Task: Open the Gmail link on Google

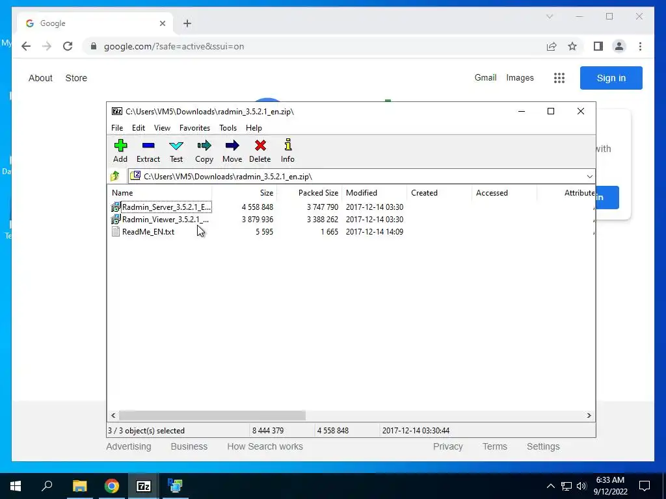Action: tap(485, 78)
